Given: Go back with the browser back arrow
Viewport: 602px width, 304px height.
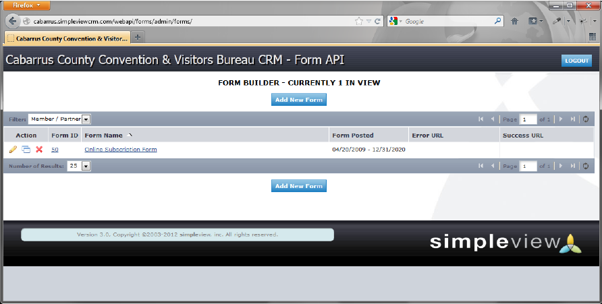Looking at the screenshot, I should (13, 22).
